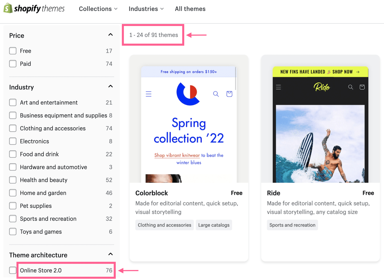384x280 pixels.
Task: Click Free shipping on orders $150+ banner
Action: 189,72
